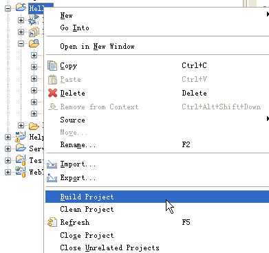Click the Includes h-files icon
The width and height of the screenshot is (269, 253).
point(34,32)
